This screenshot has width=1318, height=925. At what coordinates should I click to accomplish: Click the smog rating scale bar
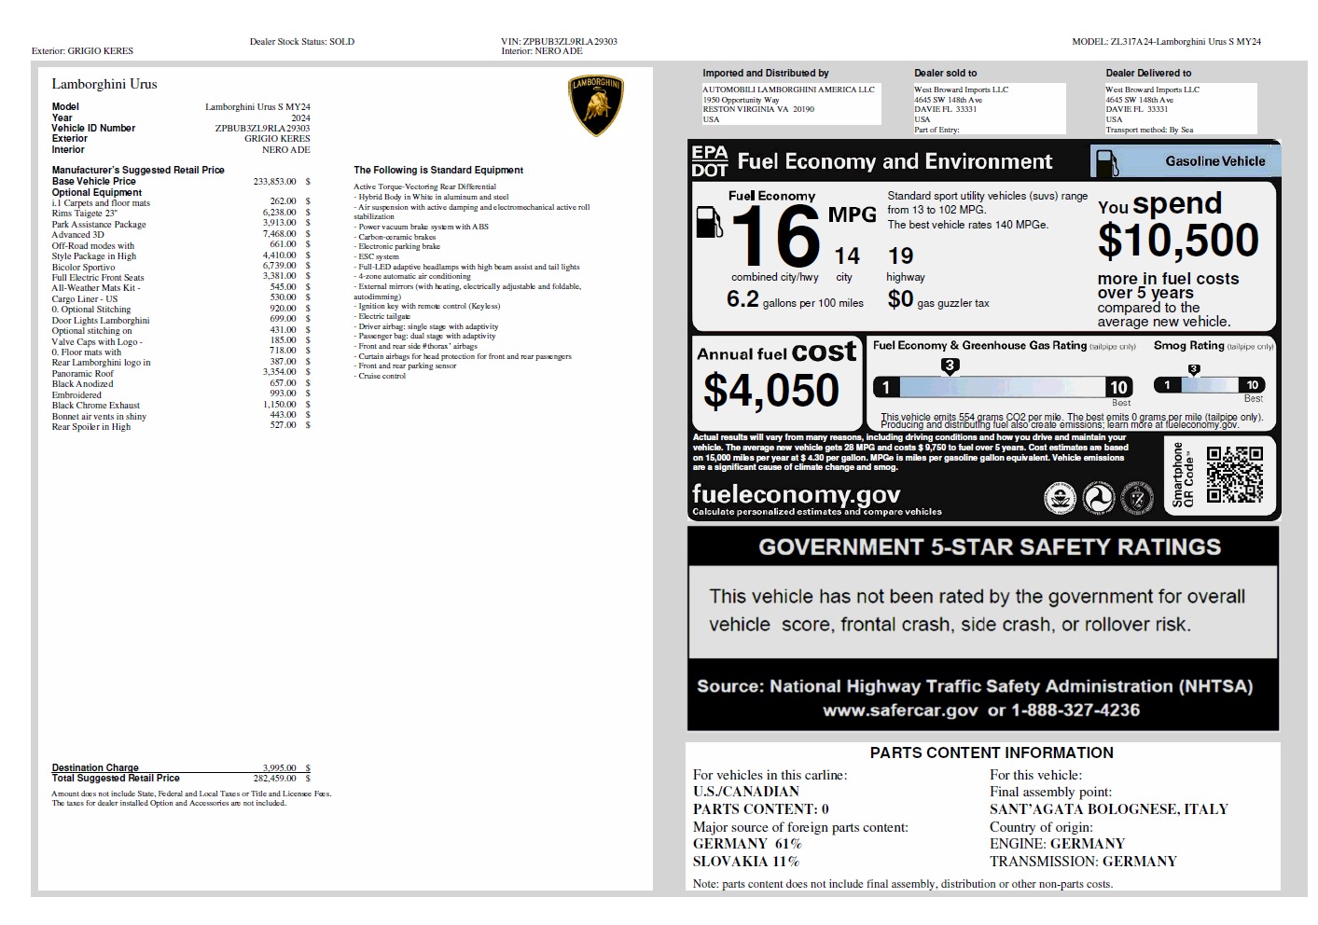[1210, 385]
